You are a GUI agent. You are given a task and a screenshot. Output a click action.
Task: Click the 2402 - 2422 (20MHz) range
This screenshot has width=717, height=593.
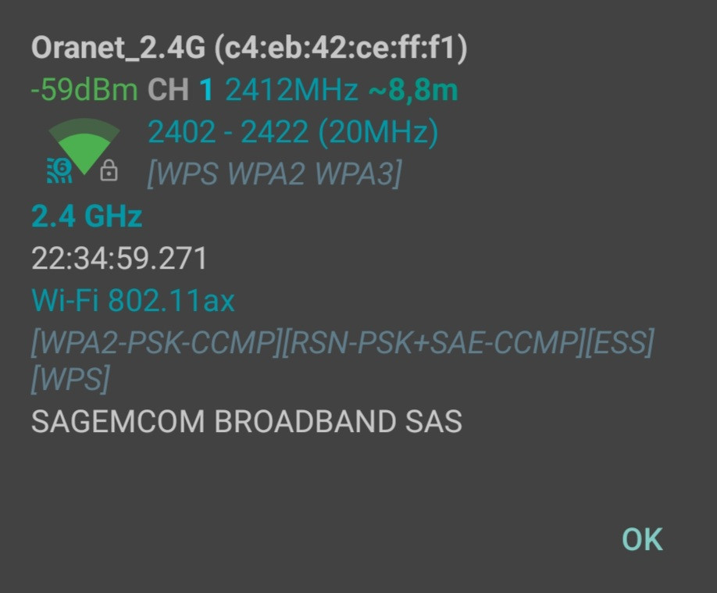coord(293,132)
